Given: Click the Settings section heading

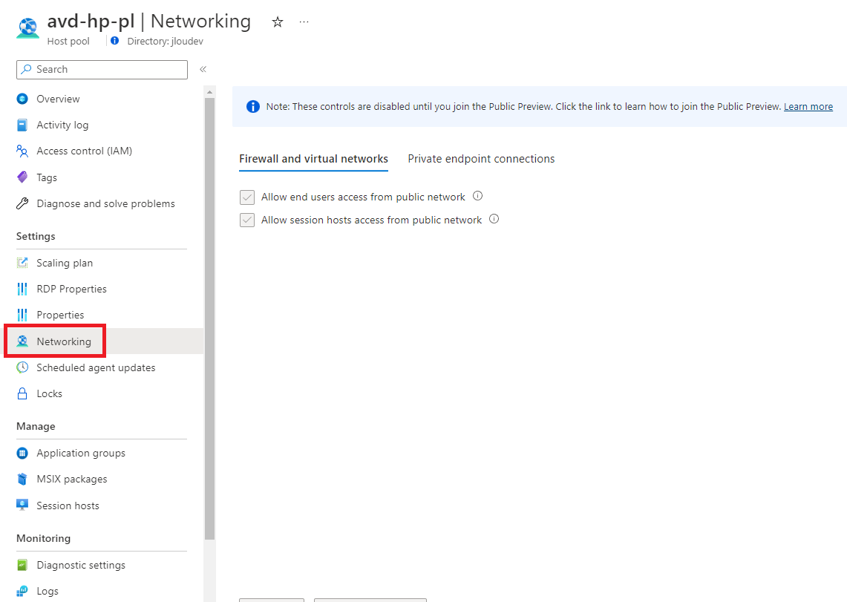Looking at the screenshot, I should (x=36, y=236).
